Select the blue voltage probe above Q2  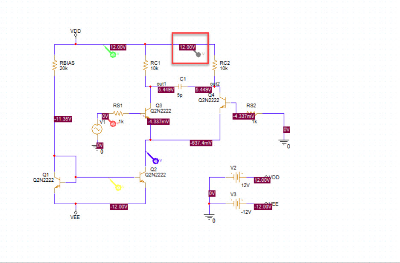(155, 160)
